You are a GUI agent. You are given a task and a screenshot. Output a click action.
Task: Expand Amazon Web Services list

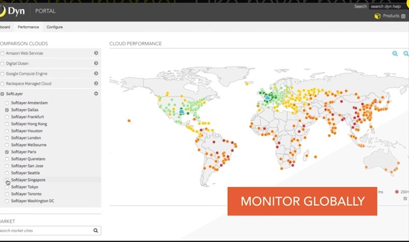pos(96,53)
